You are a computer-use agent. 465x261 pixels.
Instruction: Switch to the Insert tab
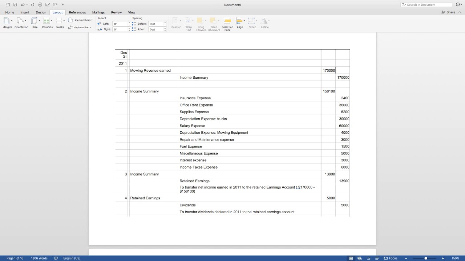(x=25, y=12)
